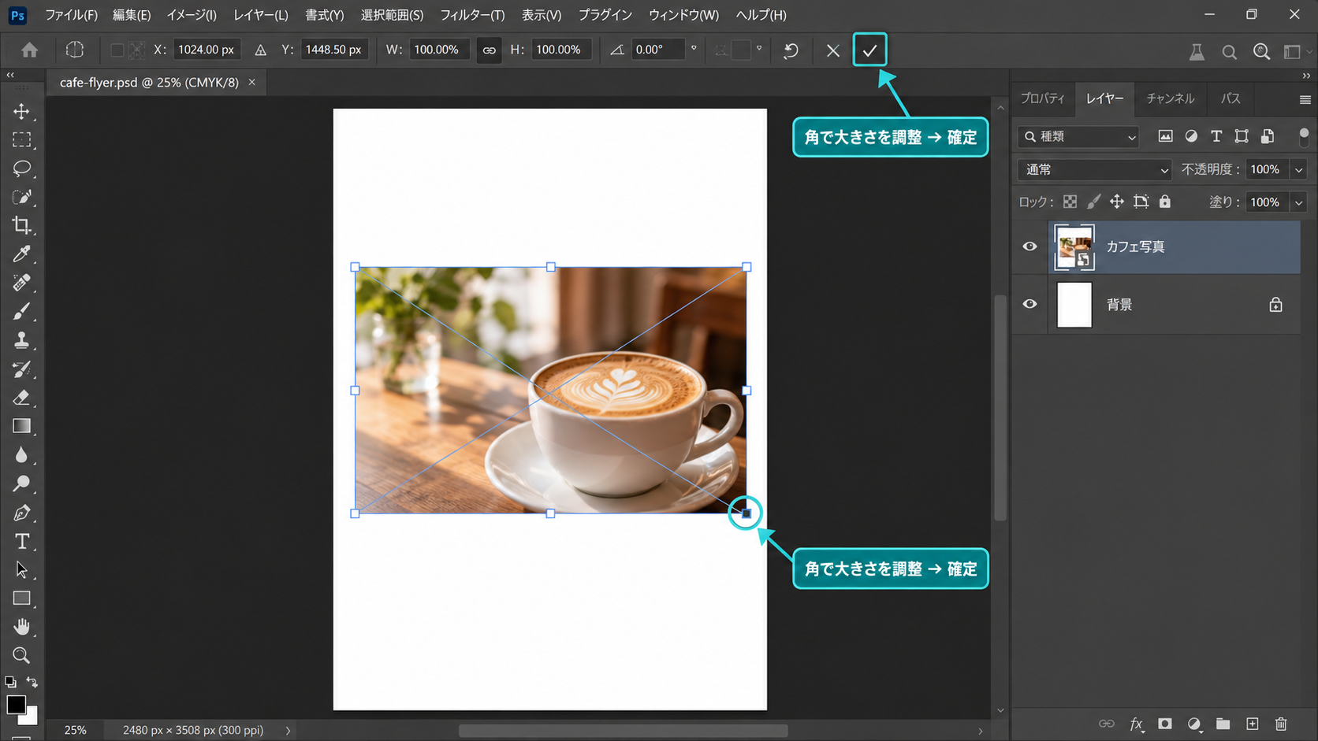Commit transform with the checkmark
The image size is (1318, 741).
(x=869, y=50)
